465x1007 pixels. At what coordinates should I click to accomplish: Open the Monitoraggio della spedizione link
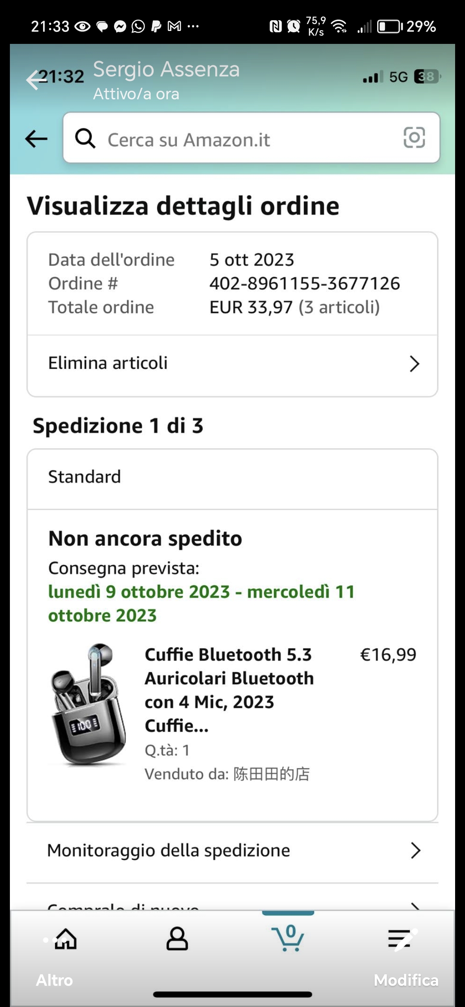pos(169,851)
